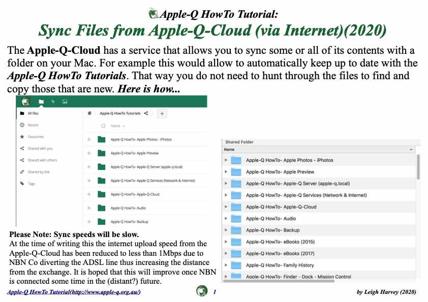Click blue folder icon of Apple Photos - iPhotos
Viewport: 428px width, 302px height.
(x=236, y=160)
